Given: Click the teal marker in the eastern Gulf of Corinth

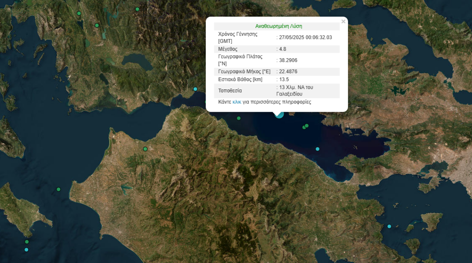Looking at the screenshot, I should (x=317, y=149).
